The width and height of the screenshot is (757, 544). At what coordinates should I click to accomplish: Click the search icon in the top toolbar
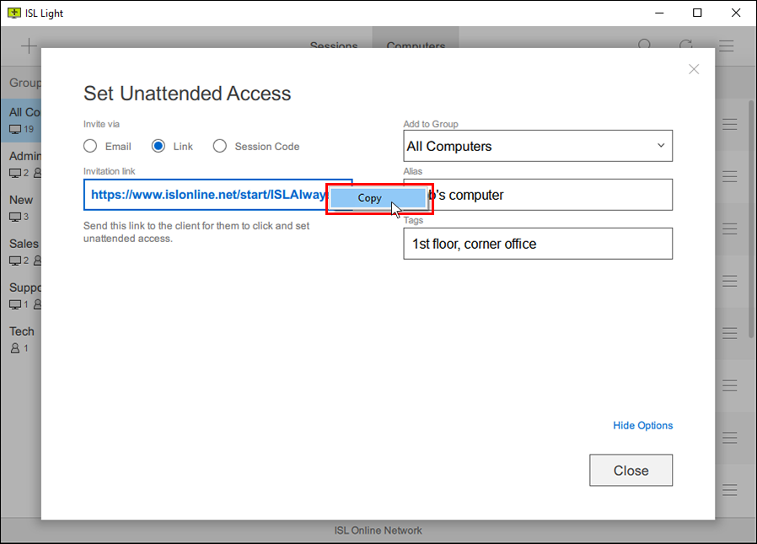[x=645, y=46]
